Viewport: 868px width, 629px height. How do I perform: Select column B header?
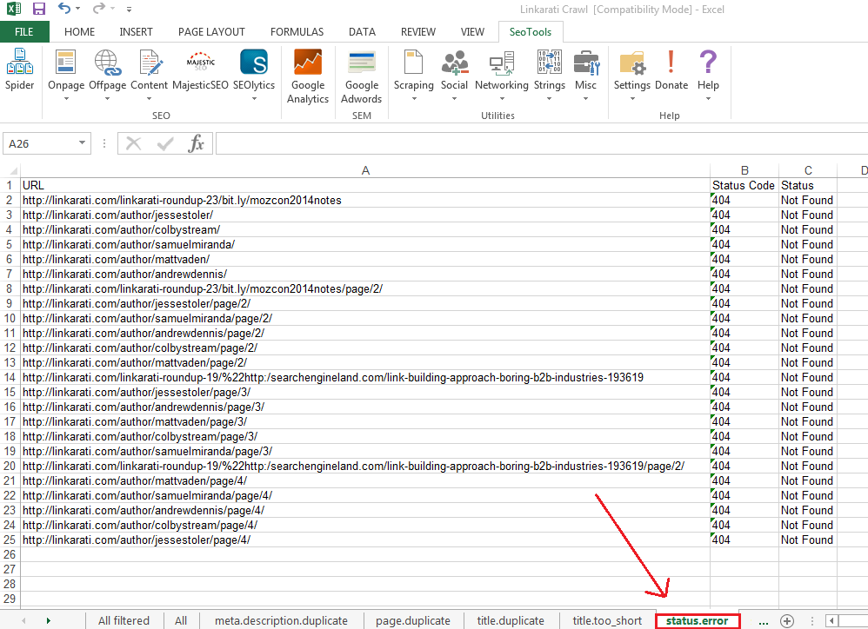point(744,171)
